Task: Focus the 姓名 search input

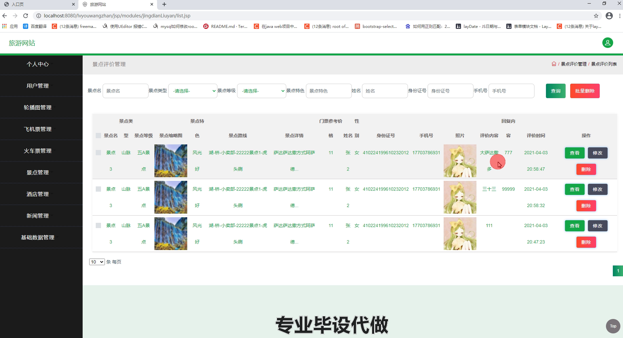Action: tap(385, 91)
